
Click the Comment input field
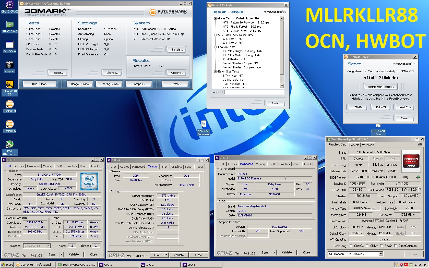(254, 92)
